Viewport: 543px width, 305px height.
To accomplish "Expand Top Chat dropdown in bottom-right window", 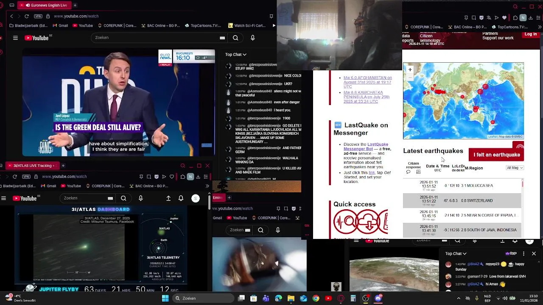I will tap(456, 253).
